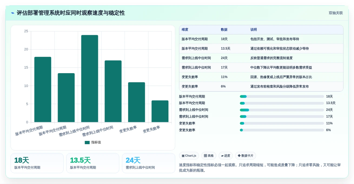Click the progress bar labeled 18天
354x184 pixels.
(x=282, y=96)
